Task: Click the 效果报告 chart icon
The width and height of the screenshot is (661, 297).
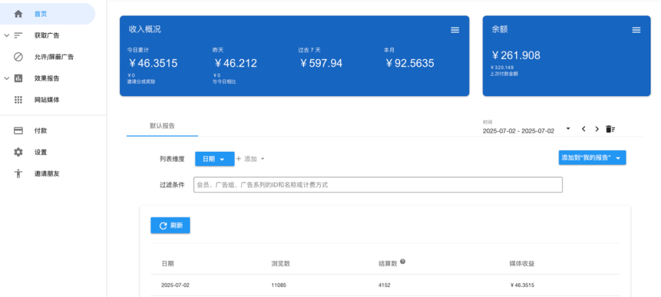Action: [18, 78]
